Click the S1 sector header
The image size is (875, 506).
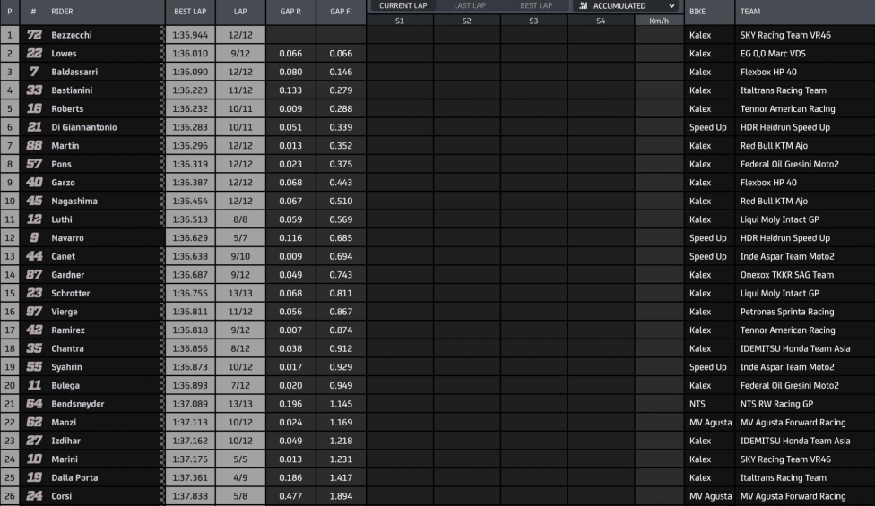(400, 21)
